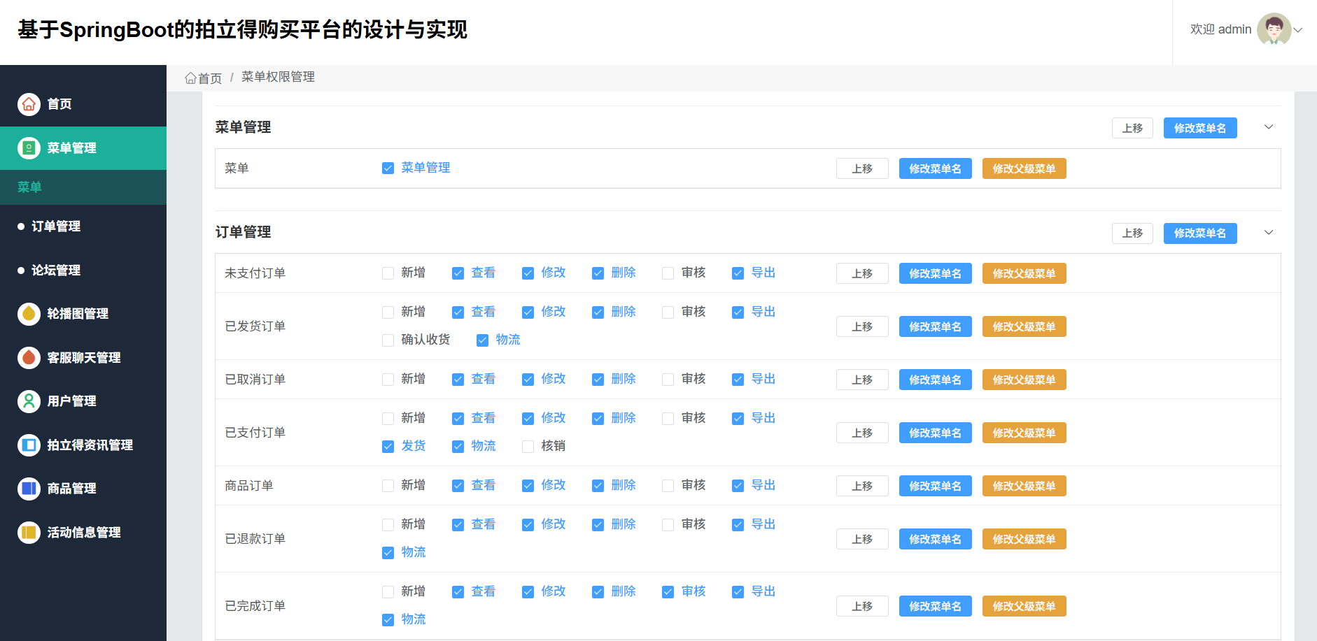Click 修改菜单名 in 订单管理 header
The image size is (1317, 641).
pos(1200,233)
